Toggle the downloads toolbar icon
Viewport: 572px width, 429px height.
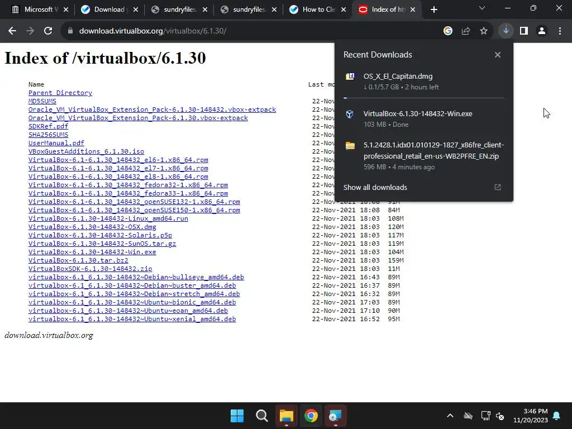coord(506,31)
